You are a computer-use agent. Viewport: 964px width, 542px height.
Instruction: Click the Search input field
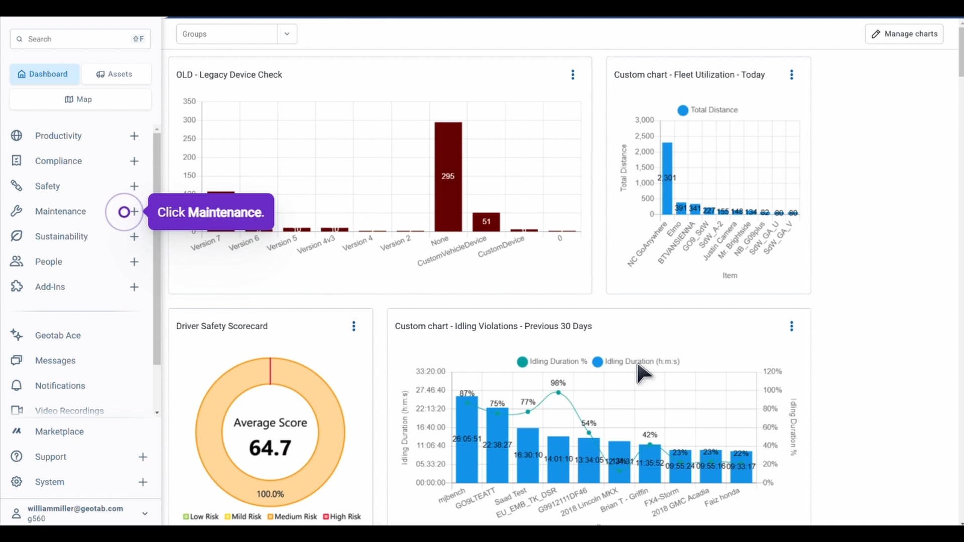click(75, 39)
